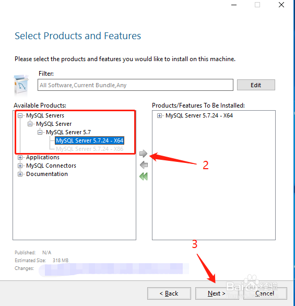Select the greyed MySQL Server 5.7.24 - X86 item
Viewport: 295px width, 306px height.
pos(90,149)
